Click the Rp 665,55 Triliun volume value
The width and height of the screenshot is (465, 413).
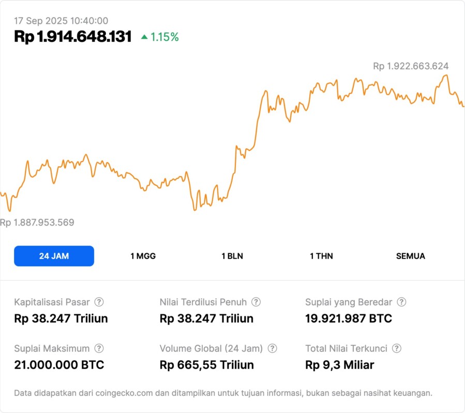[x=207, y=365]
